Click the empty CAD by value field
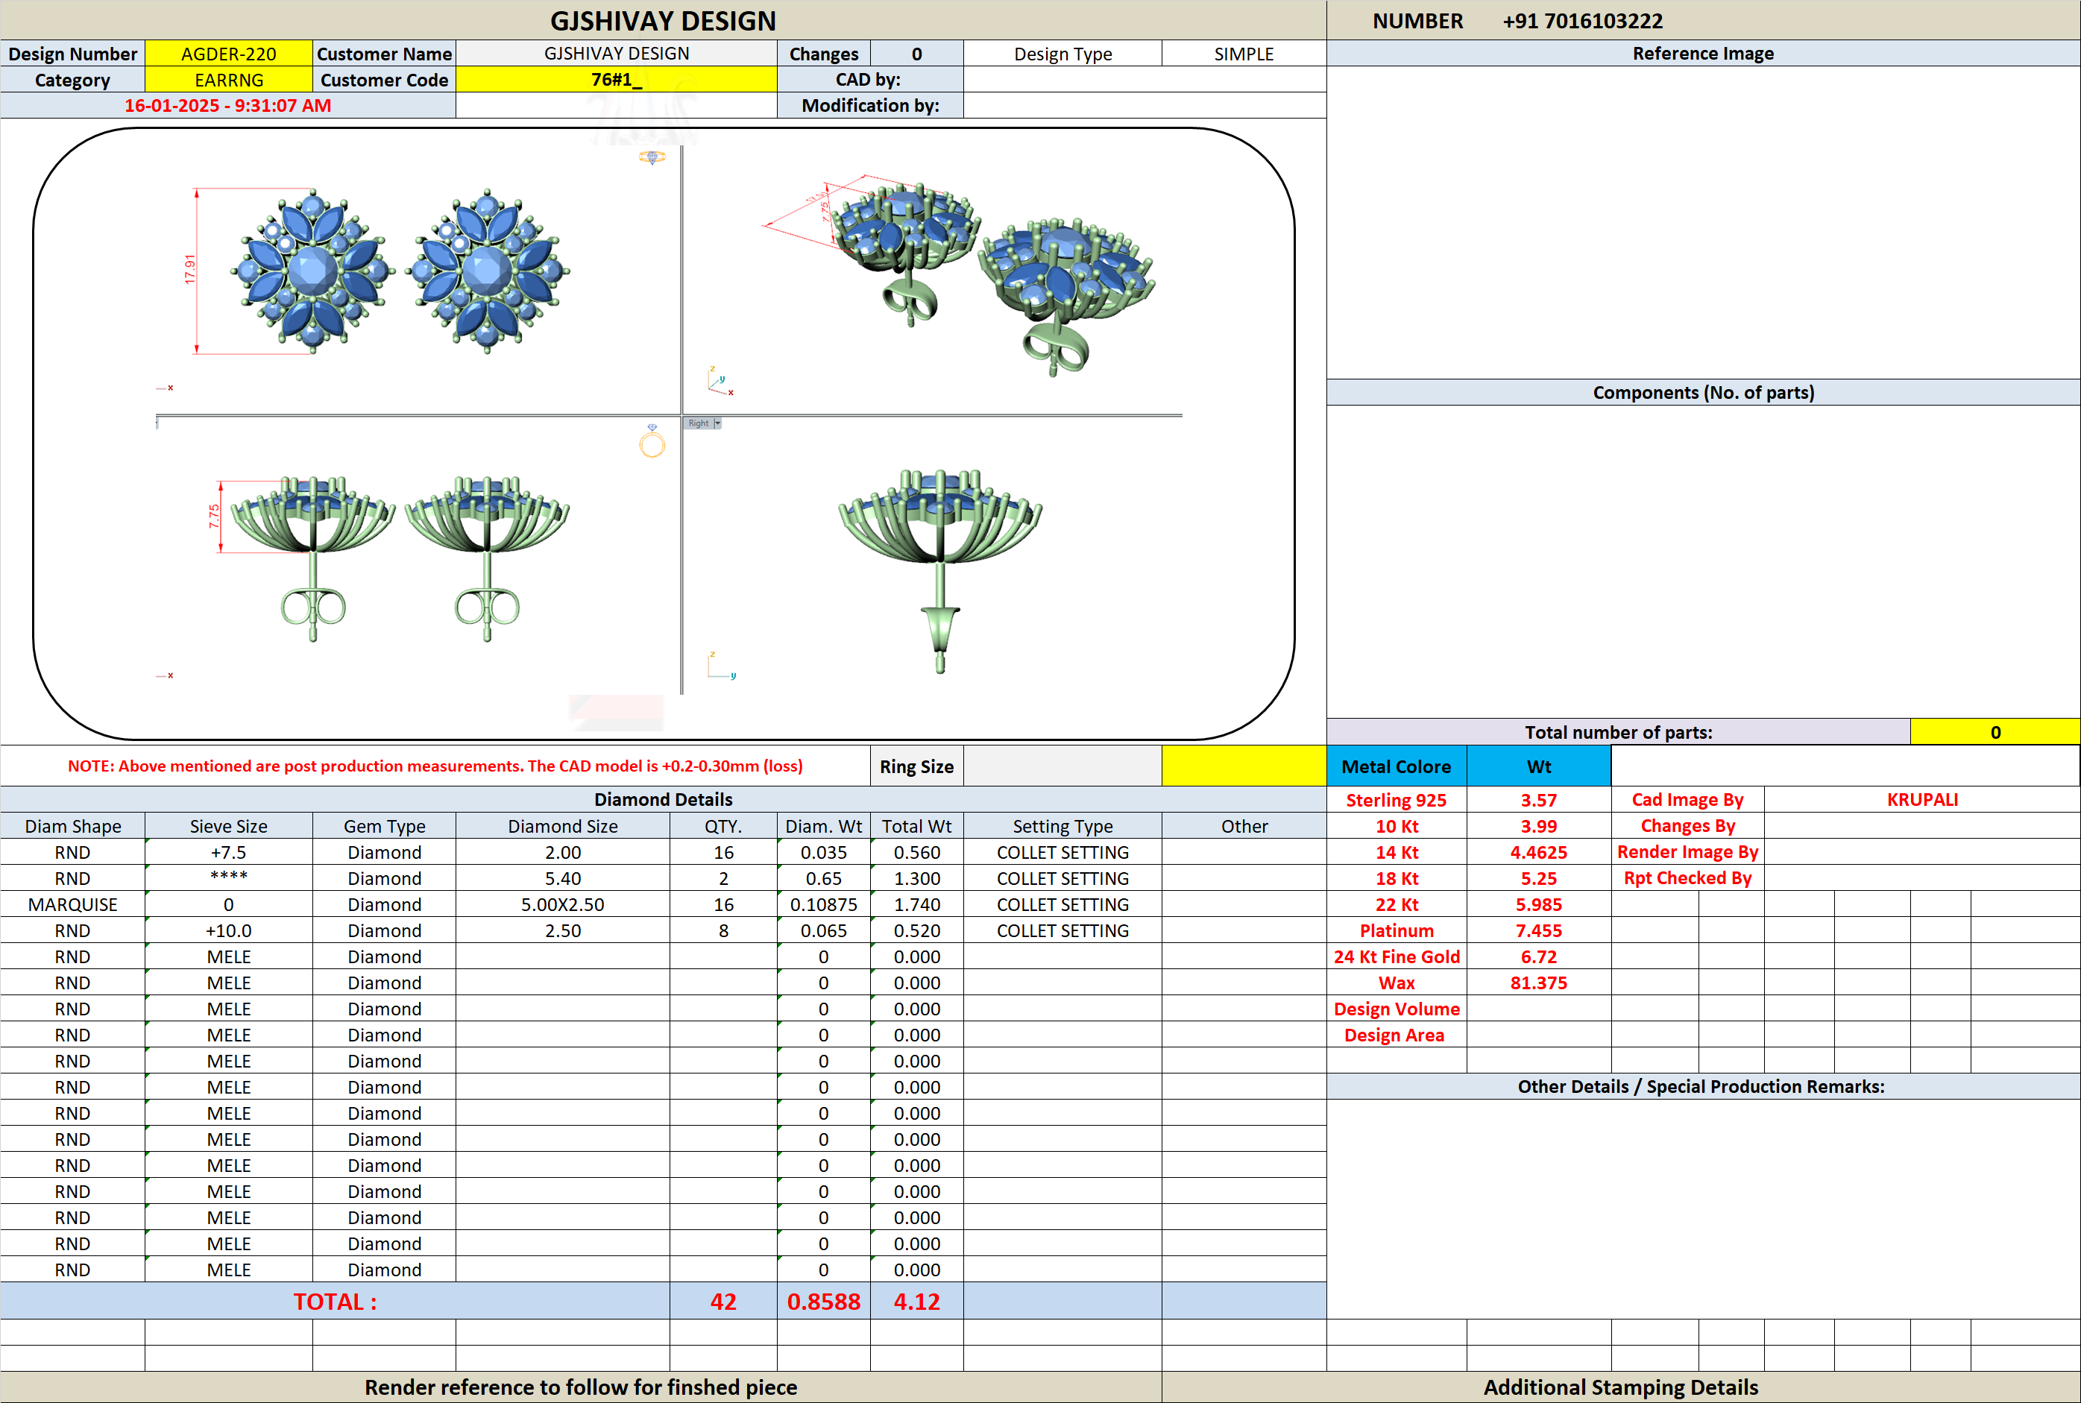This screenshot has height=1403, width=2081. coord(1145,80)
